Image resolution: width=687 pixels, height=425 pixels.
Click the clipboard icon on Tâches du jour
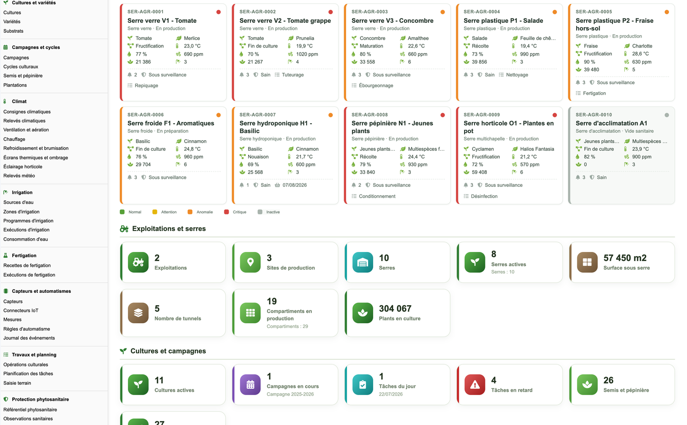pos(363,385)
